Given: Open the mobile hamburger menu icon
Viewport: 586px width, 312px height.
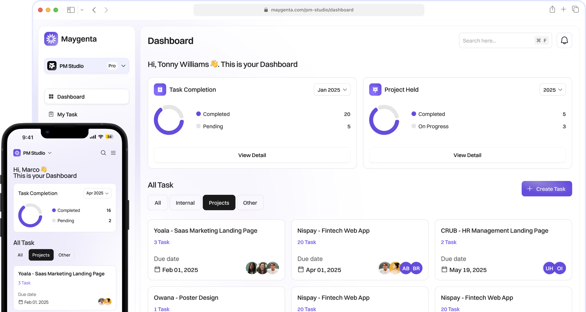Looking at the screenshot, I should pos(113,153).
